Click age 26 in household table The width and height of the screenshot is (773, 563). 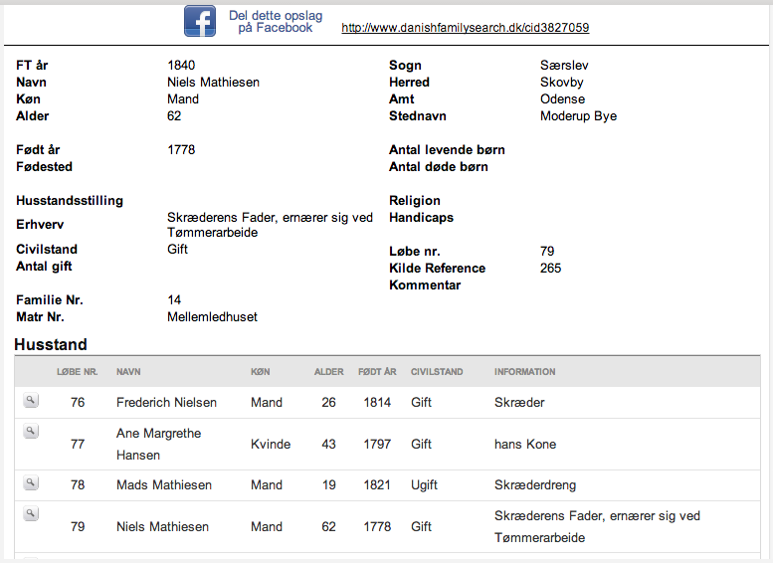(x=329, y=402)
